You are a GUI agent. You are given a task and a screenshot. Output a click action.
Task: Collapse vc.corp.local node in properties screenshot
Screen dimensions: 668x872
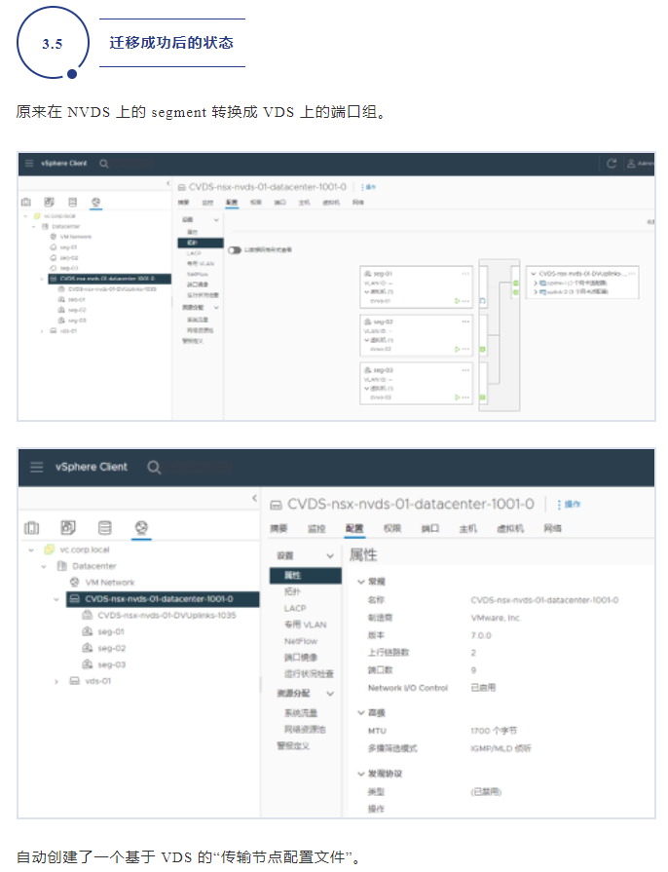coord(31,550)
